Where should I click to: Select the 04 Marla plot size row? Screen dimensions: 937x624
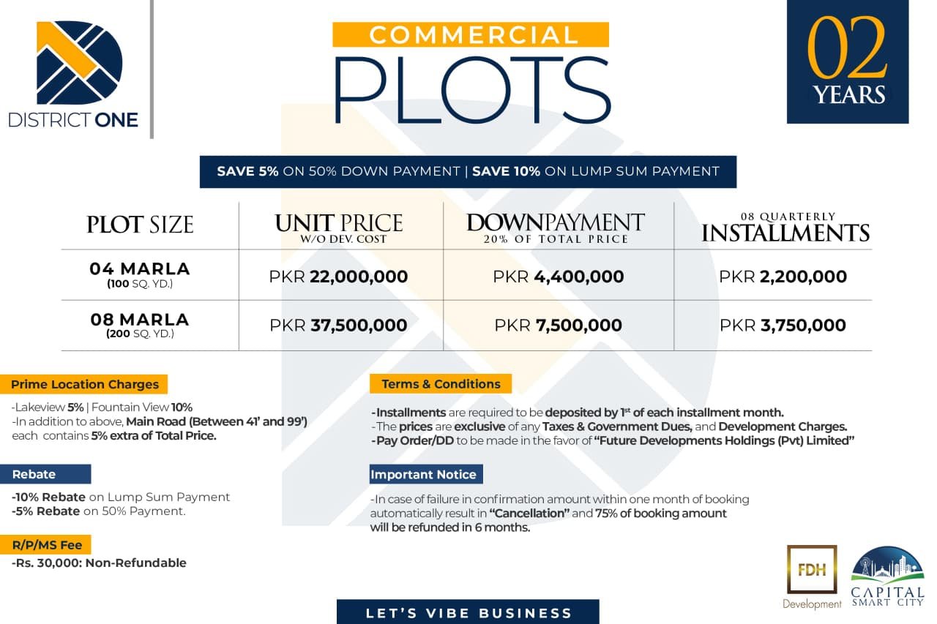pos(139,274)
